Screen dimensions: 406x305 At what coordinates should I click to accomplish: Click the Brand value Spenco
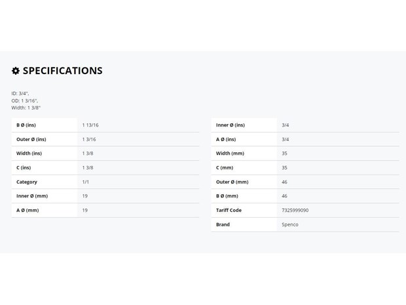[290, 224]
